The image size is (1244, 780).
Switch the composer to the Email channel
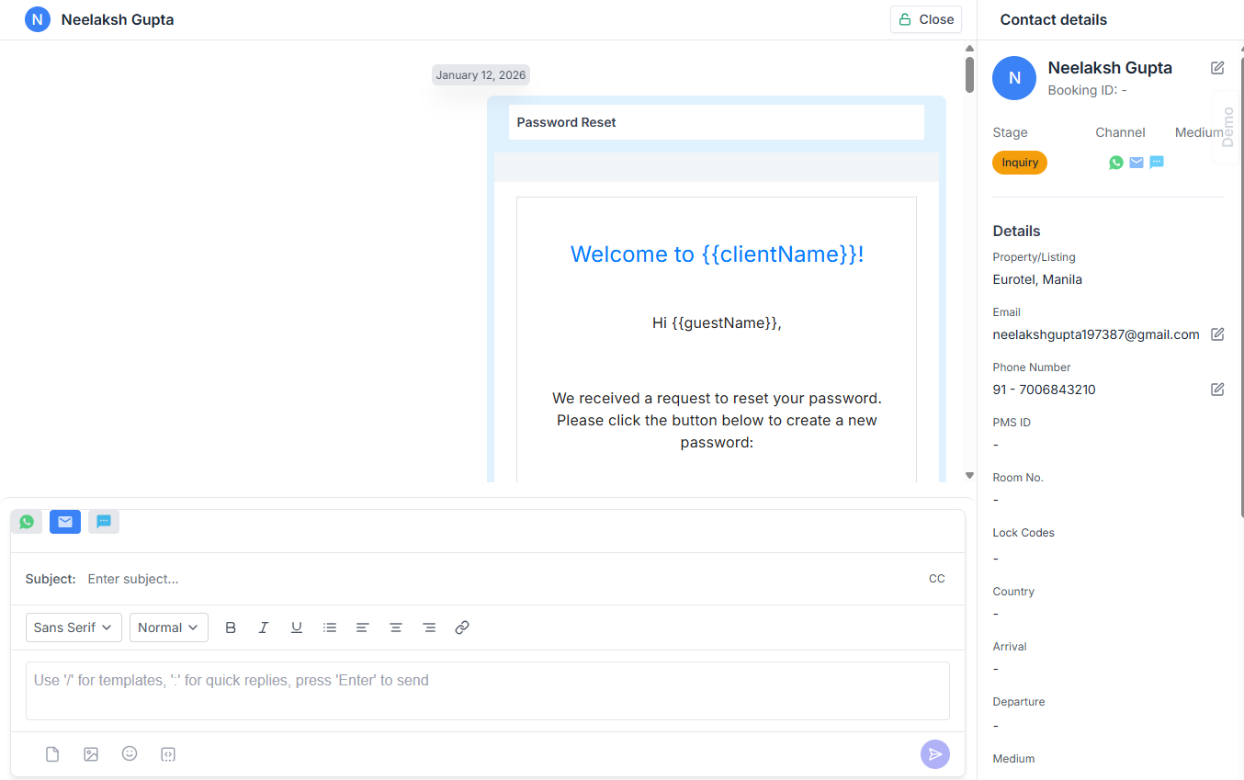click(x=65, y=521)
